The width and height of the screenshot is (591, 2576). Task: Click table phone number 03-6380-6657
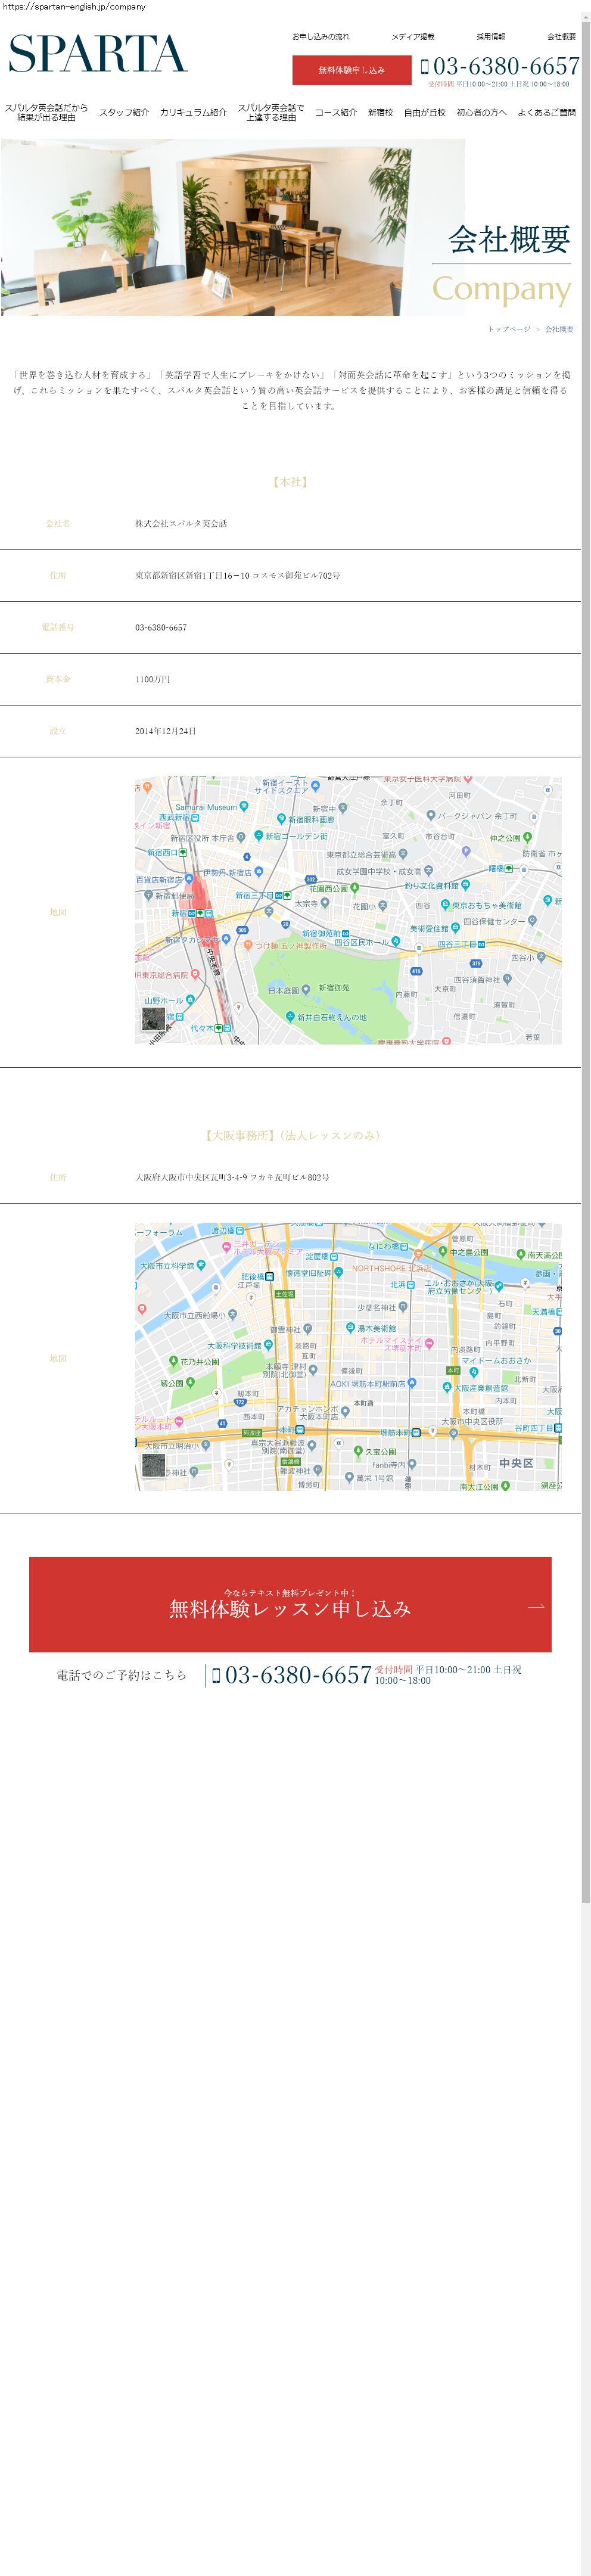pyautogui.click(x=161, y=627)
